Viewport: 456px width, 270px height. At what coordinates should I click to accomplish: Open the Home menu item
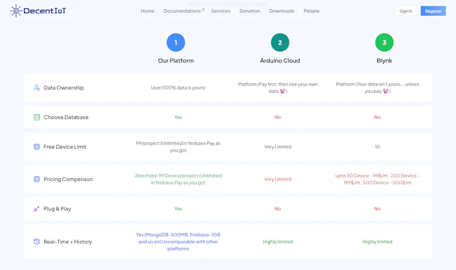148,11
